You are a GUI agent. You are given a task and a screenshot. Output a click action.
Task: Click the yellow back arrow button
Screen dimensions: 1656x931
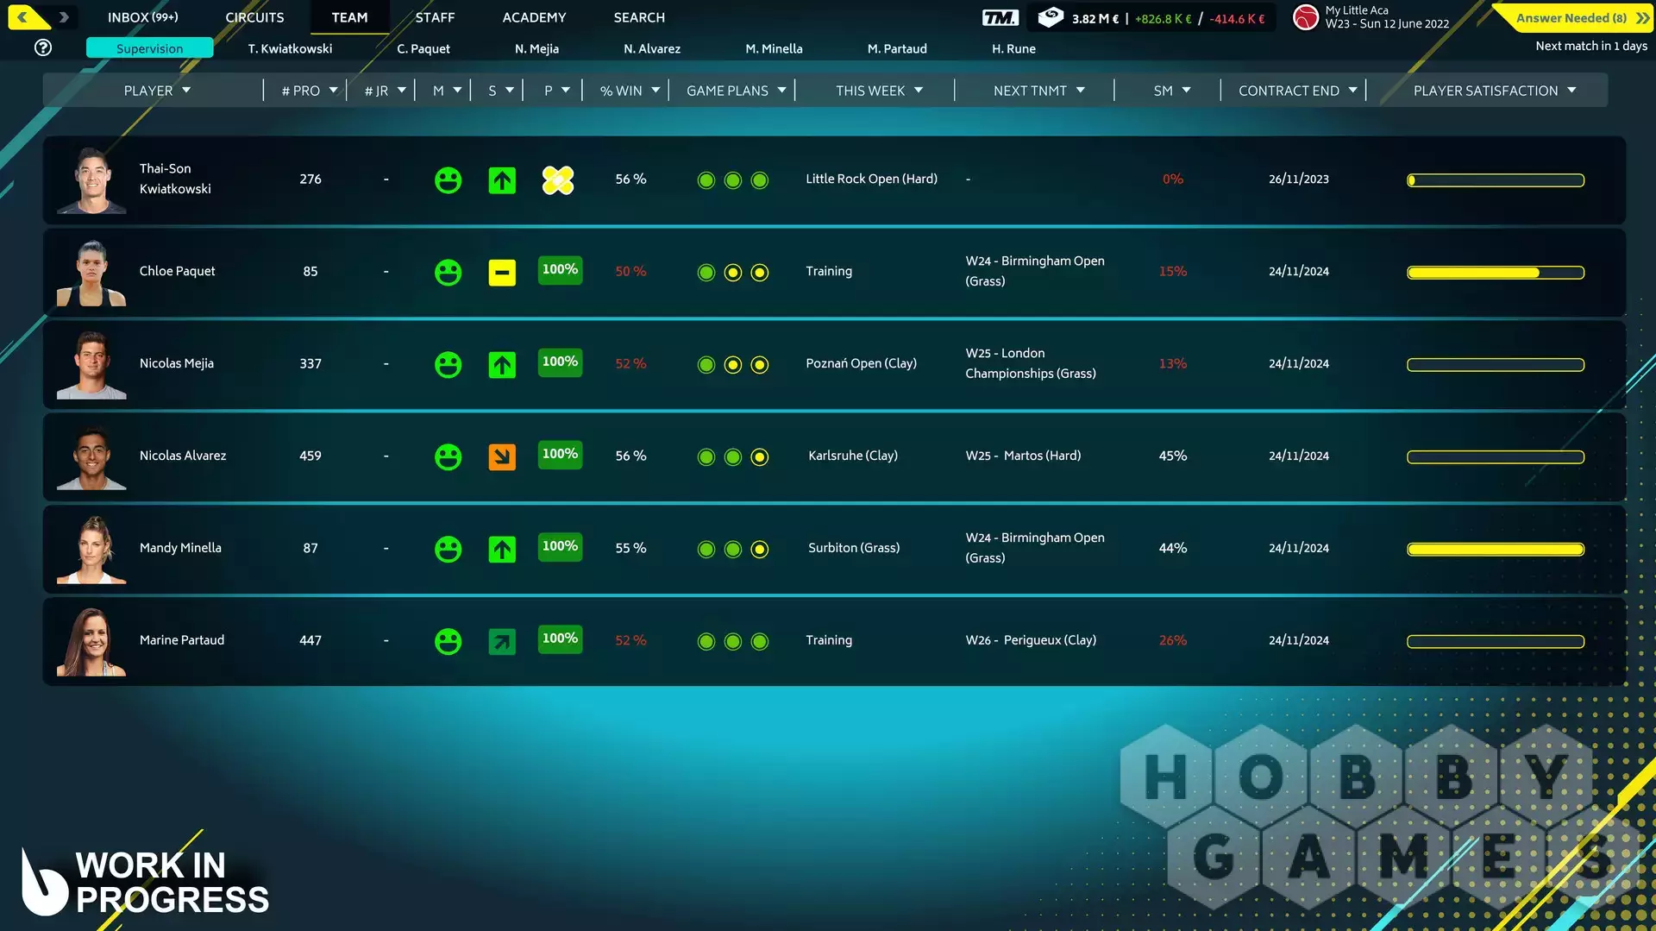click(24, 17)
